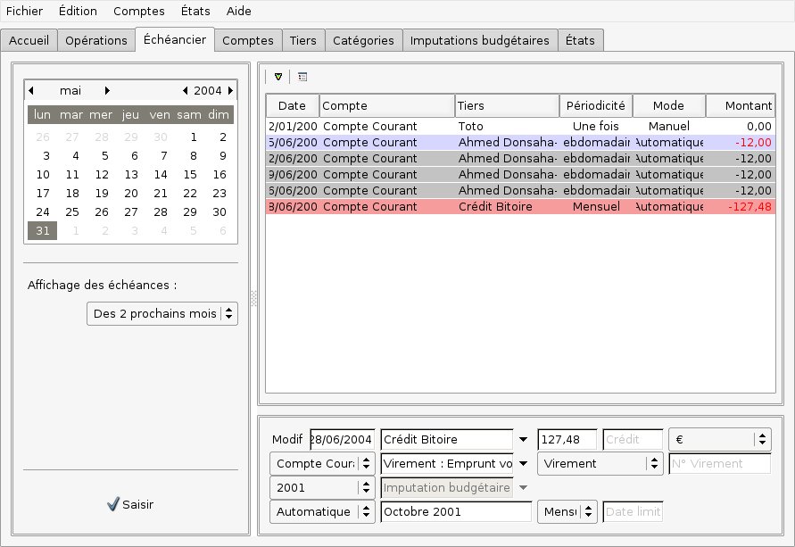This screenshot has height=547, width=795.
Task: Switch to the Opérations tab
Action: click(x=96, y=40)
